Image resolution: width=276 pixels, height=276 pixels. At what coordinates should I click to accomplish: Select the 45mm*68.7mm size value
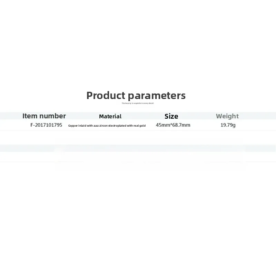click(173, 125)
